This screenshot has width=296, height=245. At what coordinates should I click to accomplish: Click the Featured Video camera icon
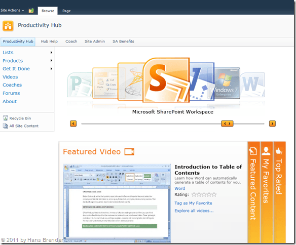[x=129, y=152]
